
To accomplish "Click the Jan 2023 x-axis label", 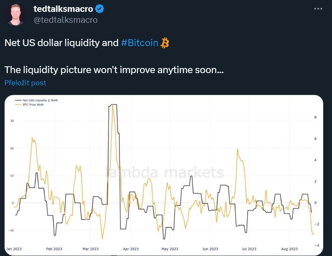I will [14, 249].
